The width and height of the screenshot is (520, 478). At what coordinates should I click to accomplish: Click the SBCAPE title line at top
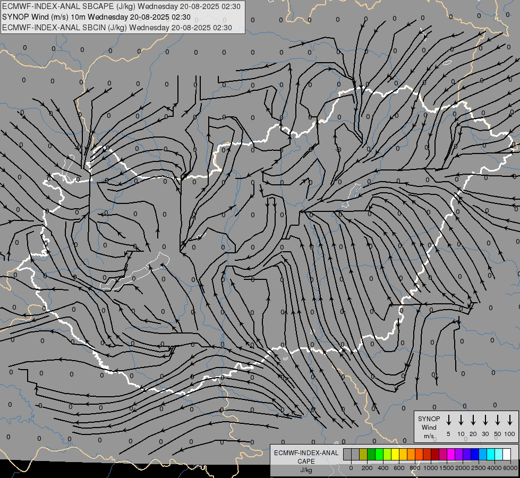[x=122, y=6]
